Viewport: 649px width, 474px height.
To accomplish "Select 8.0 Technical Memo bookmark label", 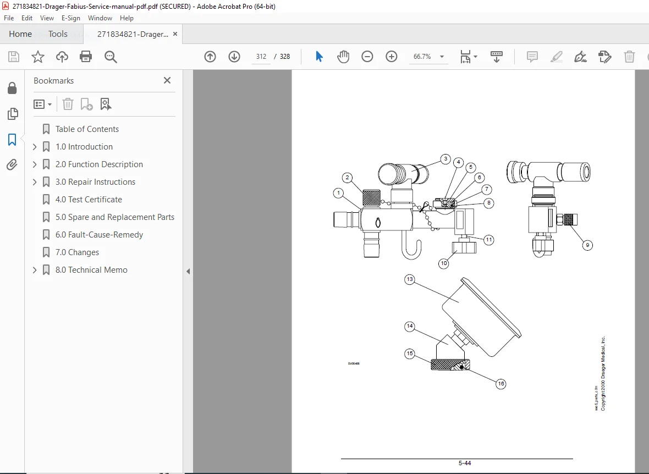I will [91, 270].
